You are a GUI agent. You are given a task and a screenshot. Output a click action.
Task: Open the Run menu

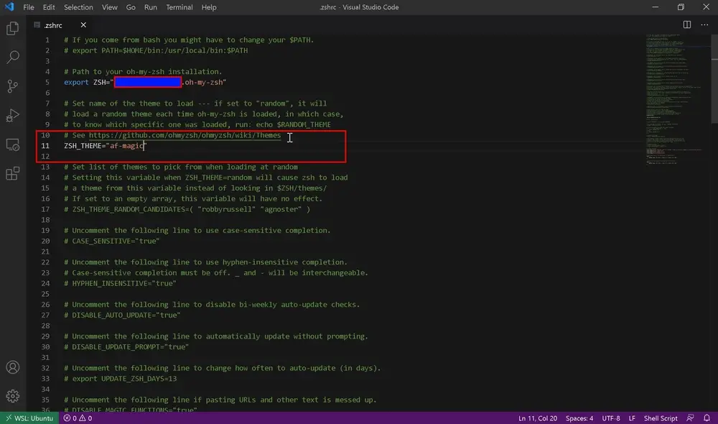click(x=150, y=7)
